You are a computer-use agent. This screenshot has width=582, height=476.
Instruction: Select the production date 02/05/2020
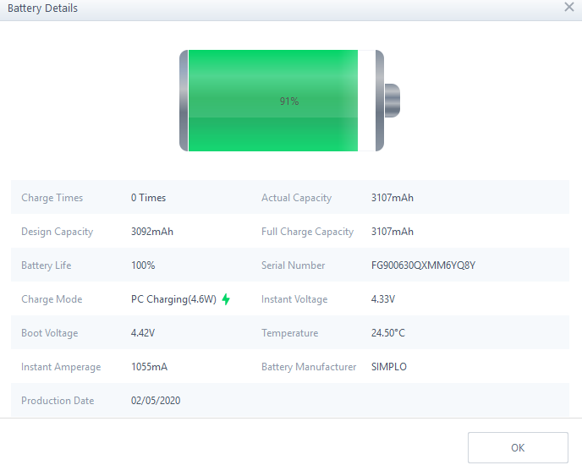pyautogui.click(x=156, y=401)
